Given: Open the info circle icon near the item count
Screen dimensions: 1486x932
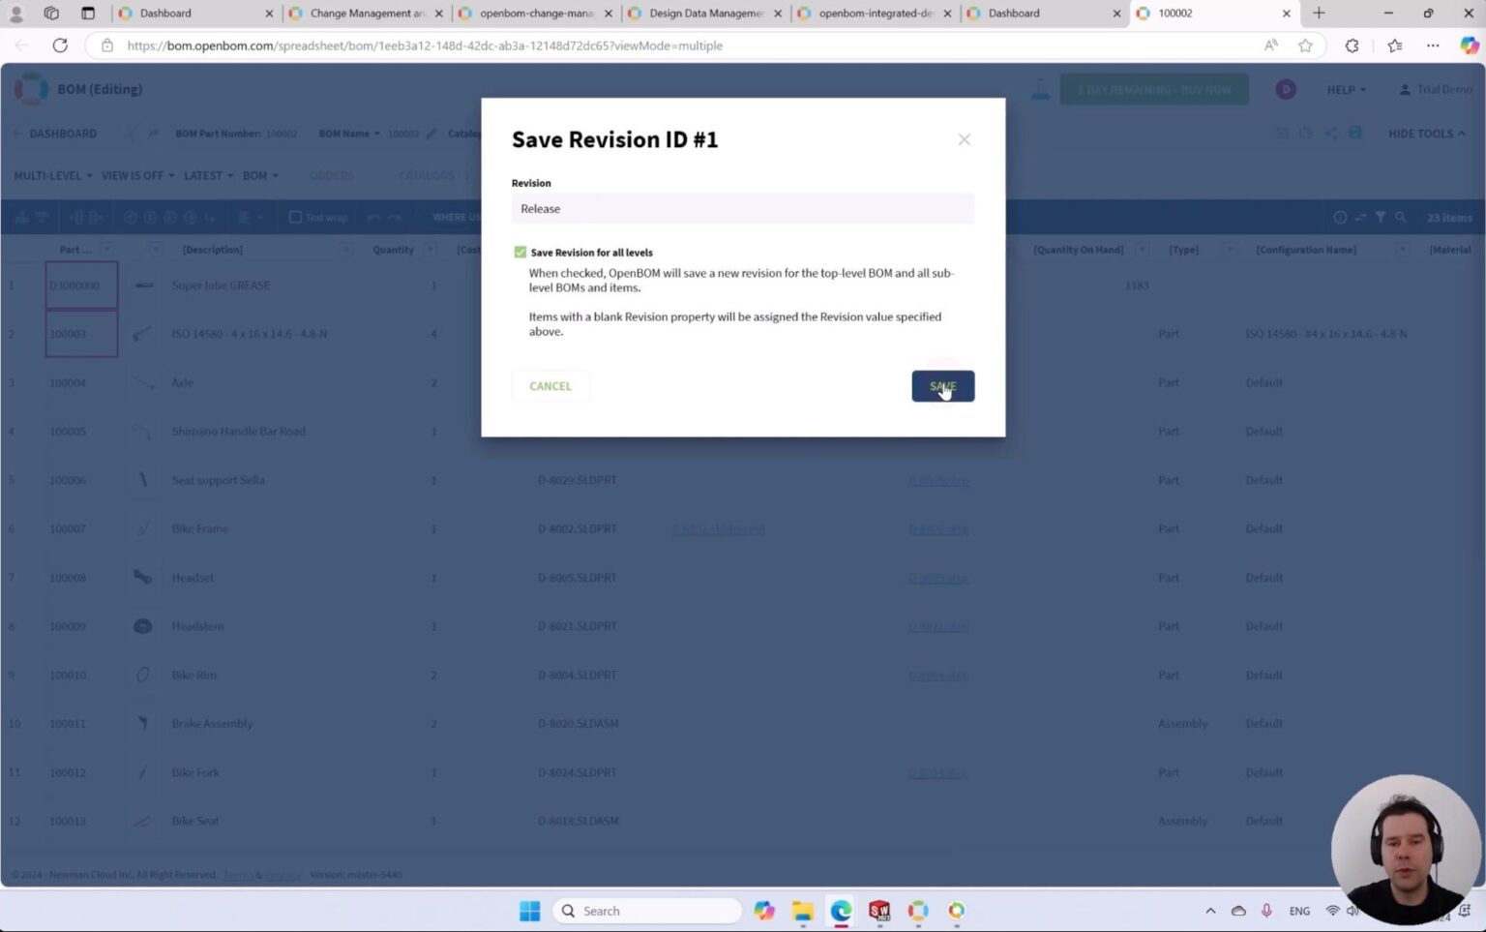Looking at the screenshot, I should click(1341, 217).
